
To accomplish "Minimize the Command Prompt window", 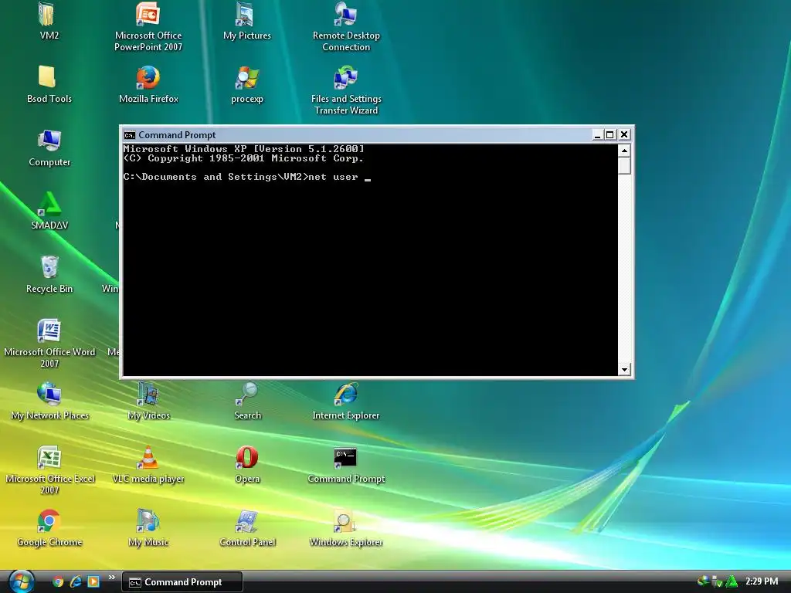I will pos(597,134).
